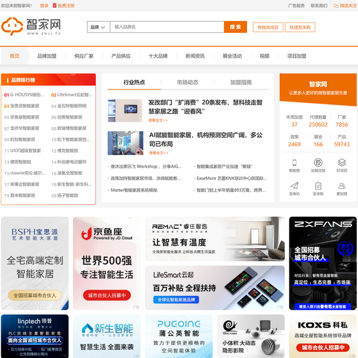Image resolution: width=358 pixels, height=358 pixels.
Task: Open the 快速发采购 button
Action: click(300, 27)
